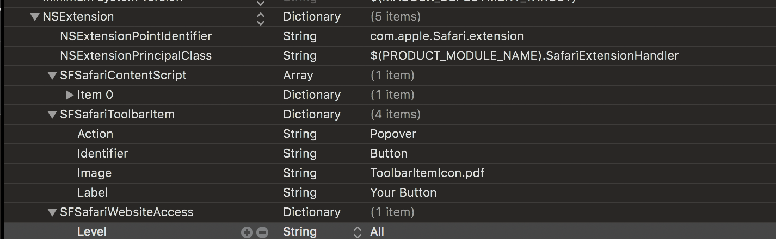This screenshot has width=776, height=239.
Task: Collapse the SFSafariToolbarItem dictionary
Action: click(x=52, y=115)
